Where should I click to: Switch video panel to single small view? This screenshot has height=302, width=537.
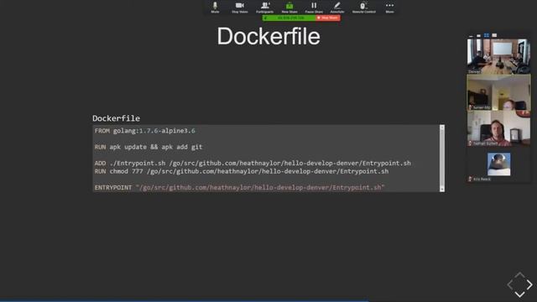coord(479,35)
